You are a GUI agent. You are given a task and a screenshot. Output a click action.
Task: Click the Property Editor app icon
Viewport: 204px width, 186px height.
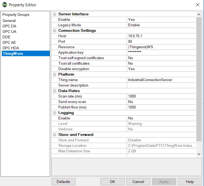pyautogui.click(x=5, y=5)
